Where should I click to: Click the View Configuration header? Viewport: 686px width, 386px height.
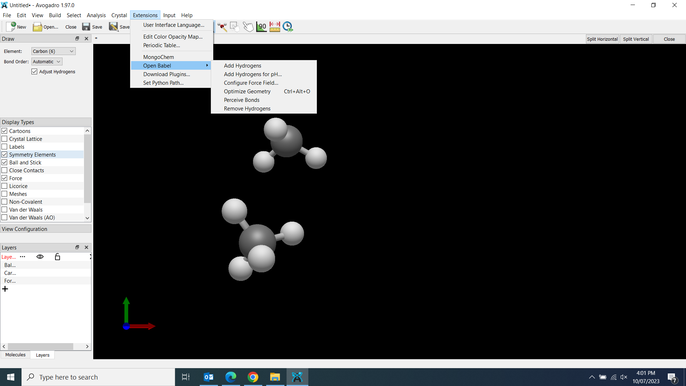(46, 229)
